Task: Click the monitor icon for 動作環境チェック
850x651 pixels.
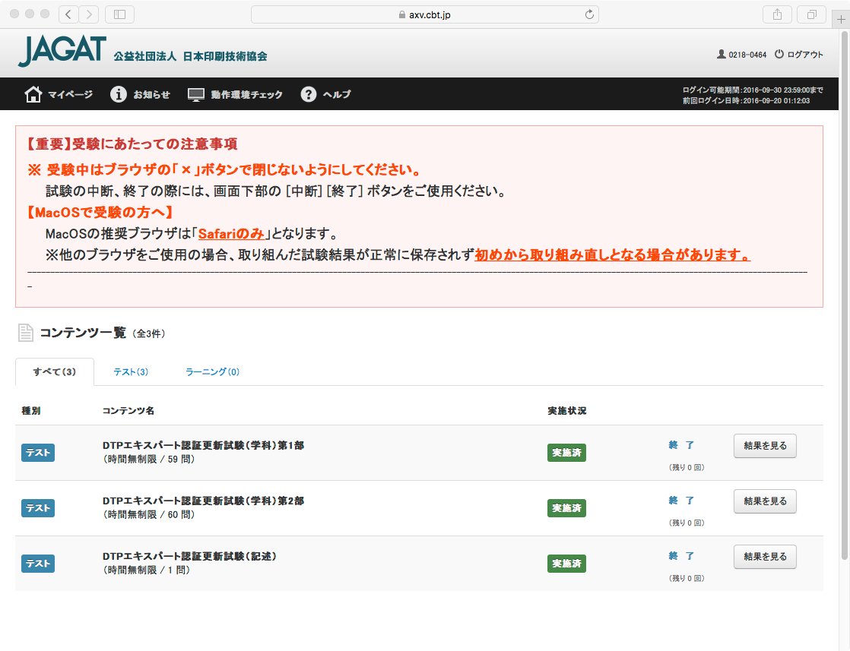Action: [195, 94]
